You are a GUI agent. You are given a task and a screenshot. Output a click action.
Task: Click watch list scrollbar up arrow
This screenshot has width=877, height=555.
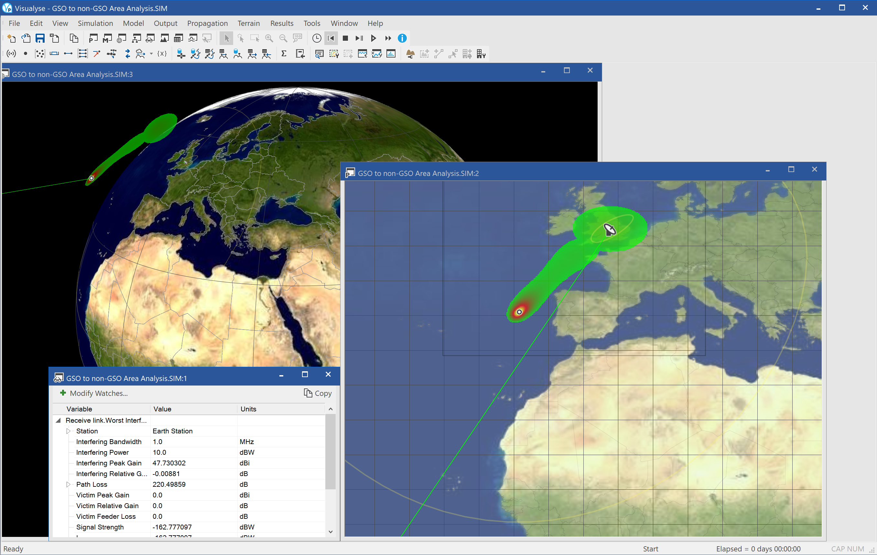[x=330, y=409]
